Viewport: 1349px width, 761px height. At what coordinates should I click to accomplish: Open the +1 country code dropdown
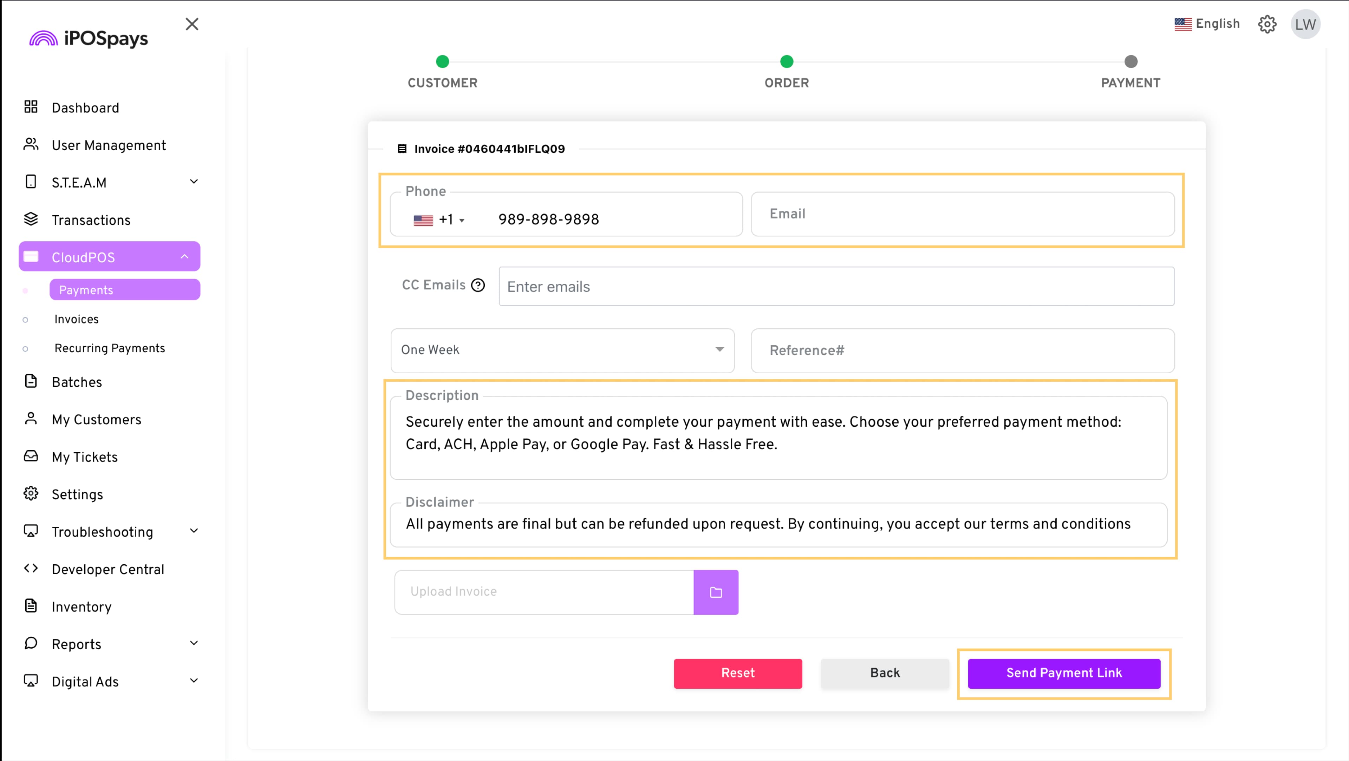(x=439, y=220)
